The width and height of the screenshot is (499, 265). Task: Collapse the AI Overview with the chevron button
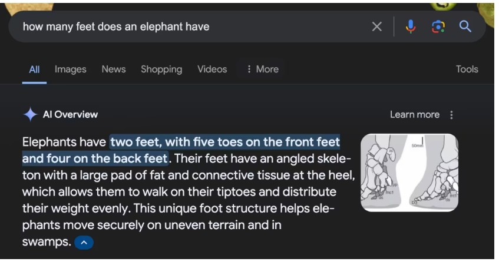coord(84,243)
